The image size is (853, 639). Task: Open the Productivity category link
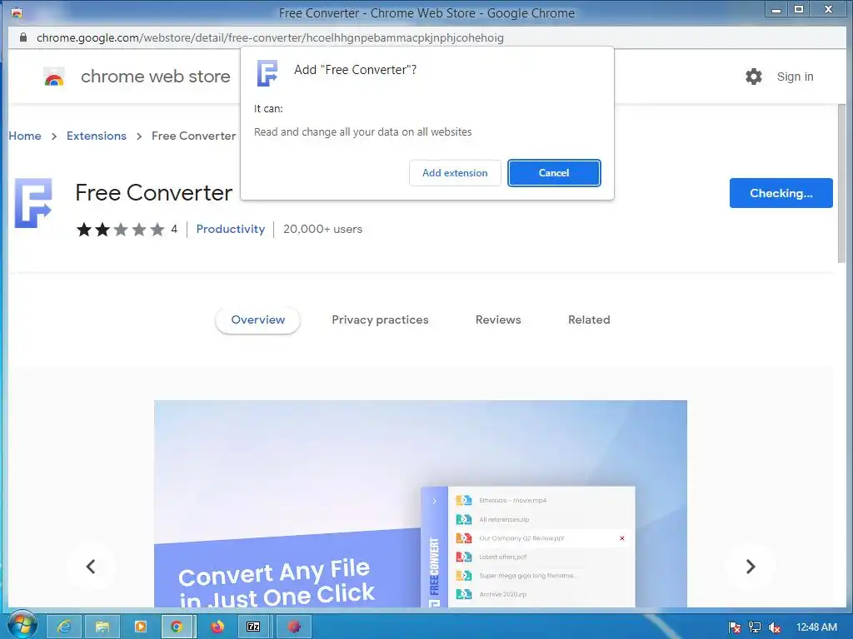pyautogui.click(x=230, y=229)
